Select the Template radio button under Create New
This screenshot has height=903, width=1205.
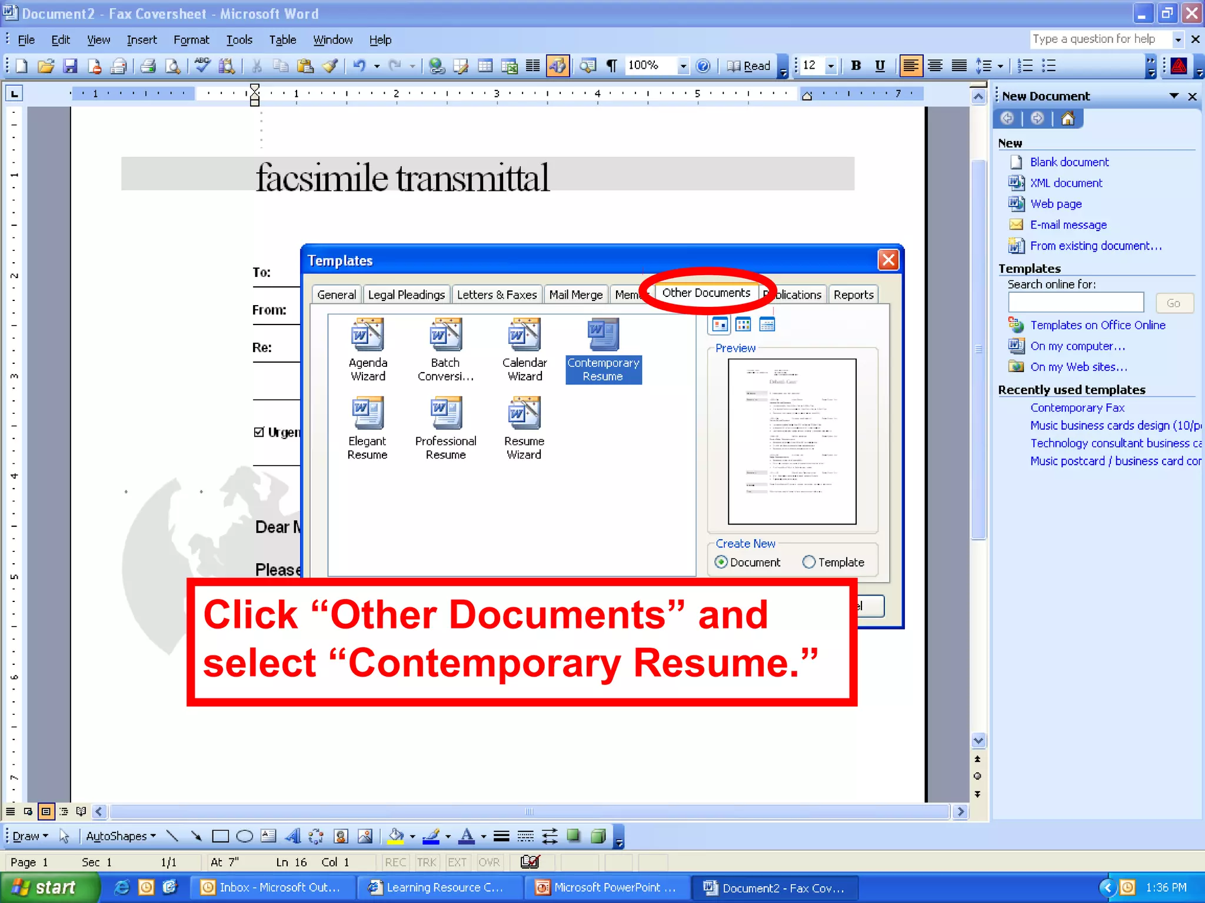coord(809,562)
